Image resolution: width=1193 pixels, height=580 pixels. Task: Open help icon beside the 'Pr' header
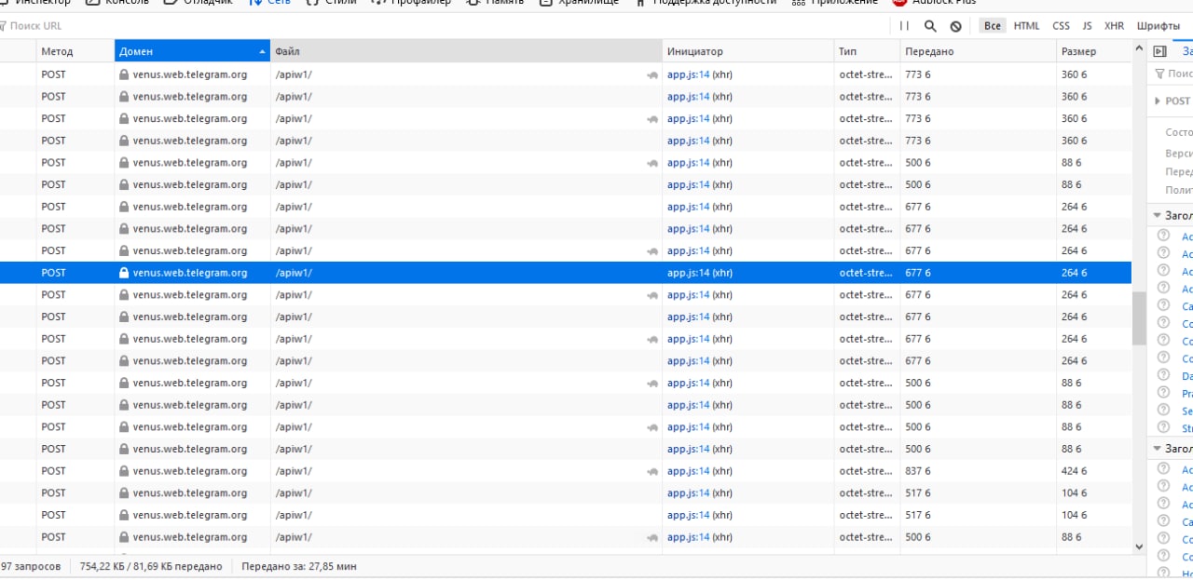tap(1163, 393)
